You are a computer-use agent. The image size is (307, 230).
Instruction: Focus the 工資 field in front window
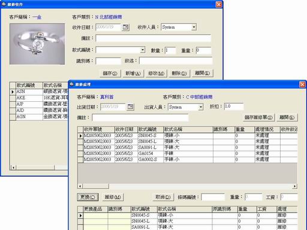click(289, 197)
